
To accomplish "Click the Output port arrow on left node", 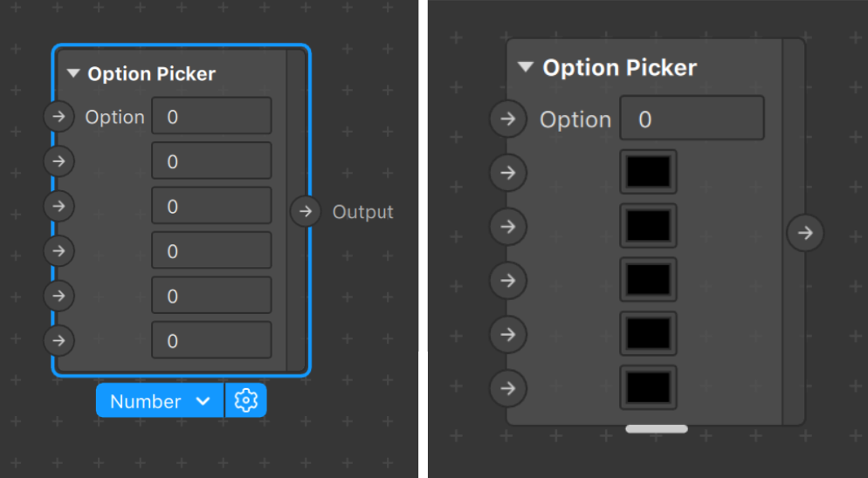I will coord(306,211).
